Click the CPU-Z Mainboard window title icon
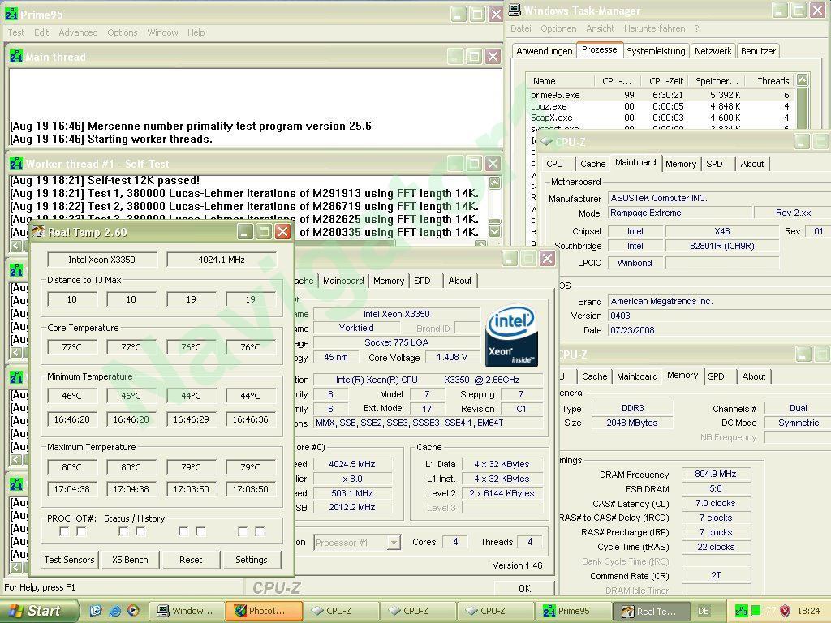 point(546,141)
